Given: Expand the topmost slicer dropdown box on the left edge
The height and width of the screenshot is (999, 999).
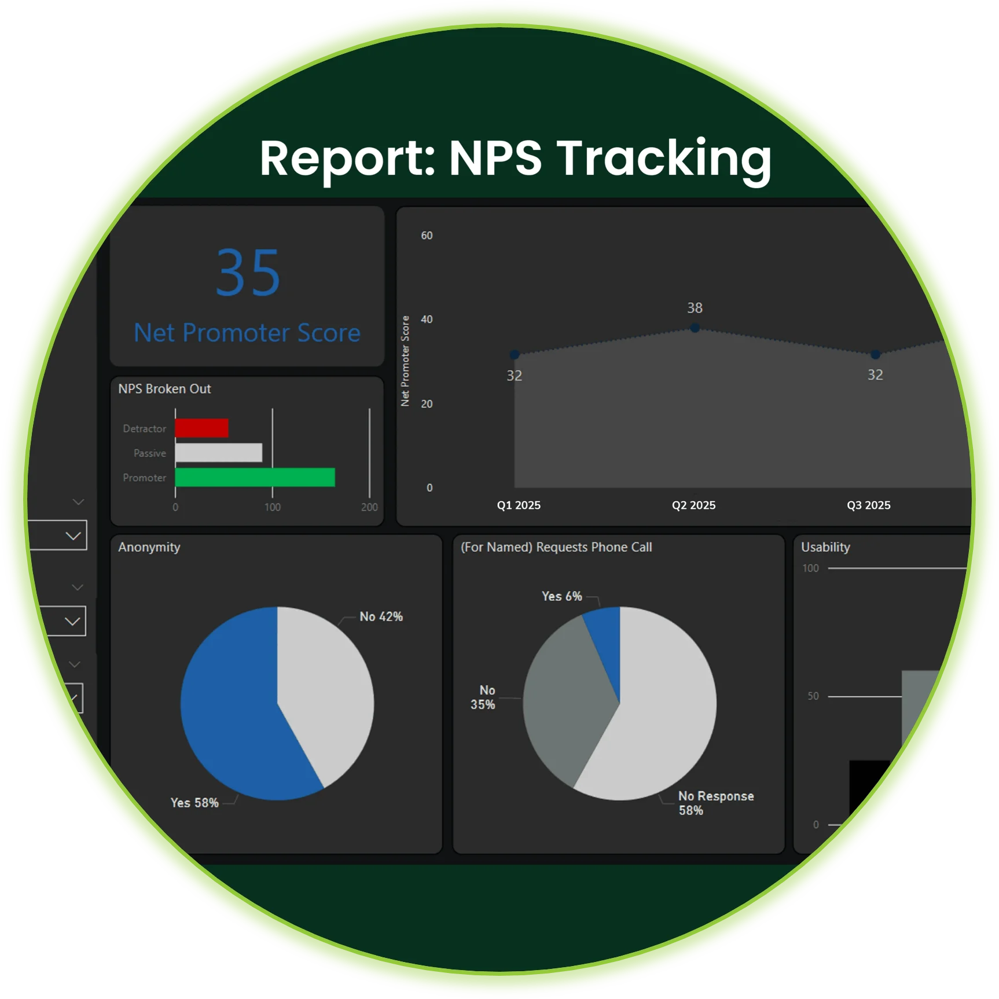Looking at the screenshot, I should [x=57, y=535].
